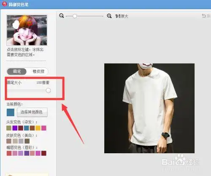The image size is (211, 176).
Task: Click the white t-shirt photo on canvas
Action: pyautogui.click(x=149, y=108)
